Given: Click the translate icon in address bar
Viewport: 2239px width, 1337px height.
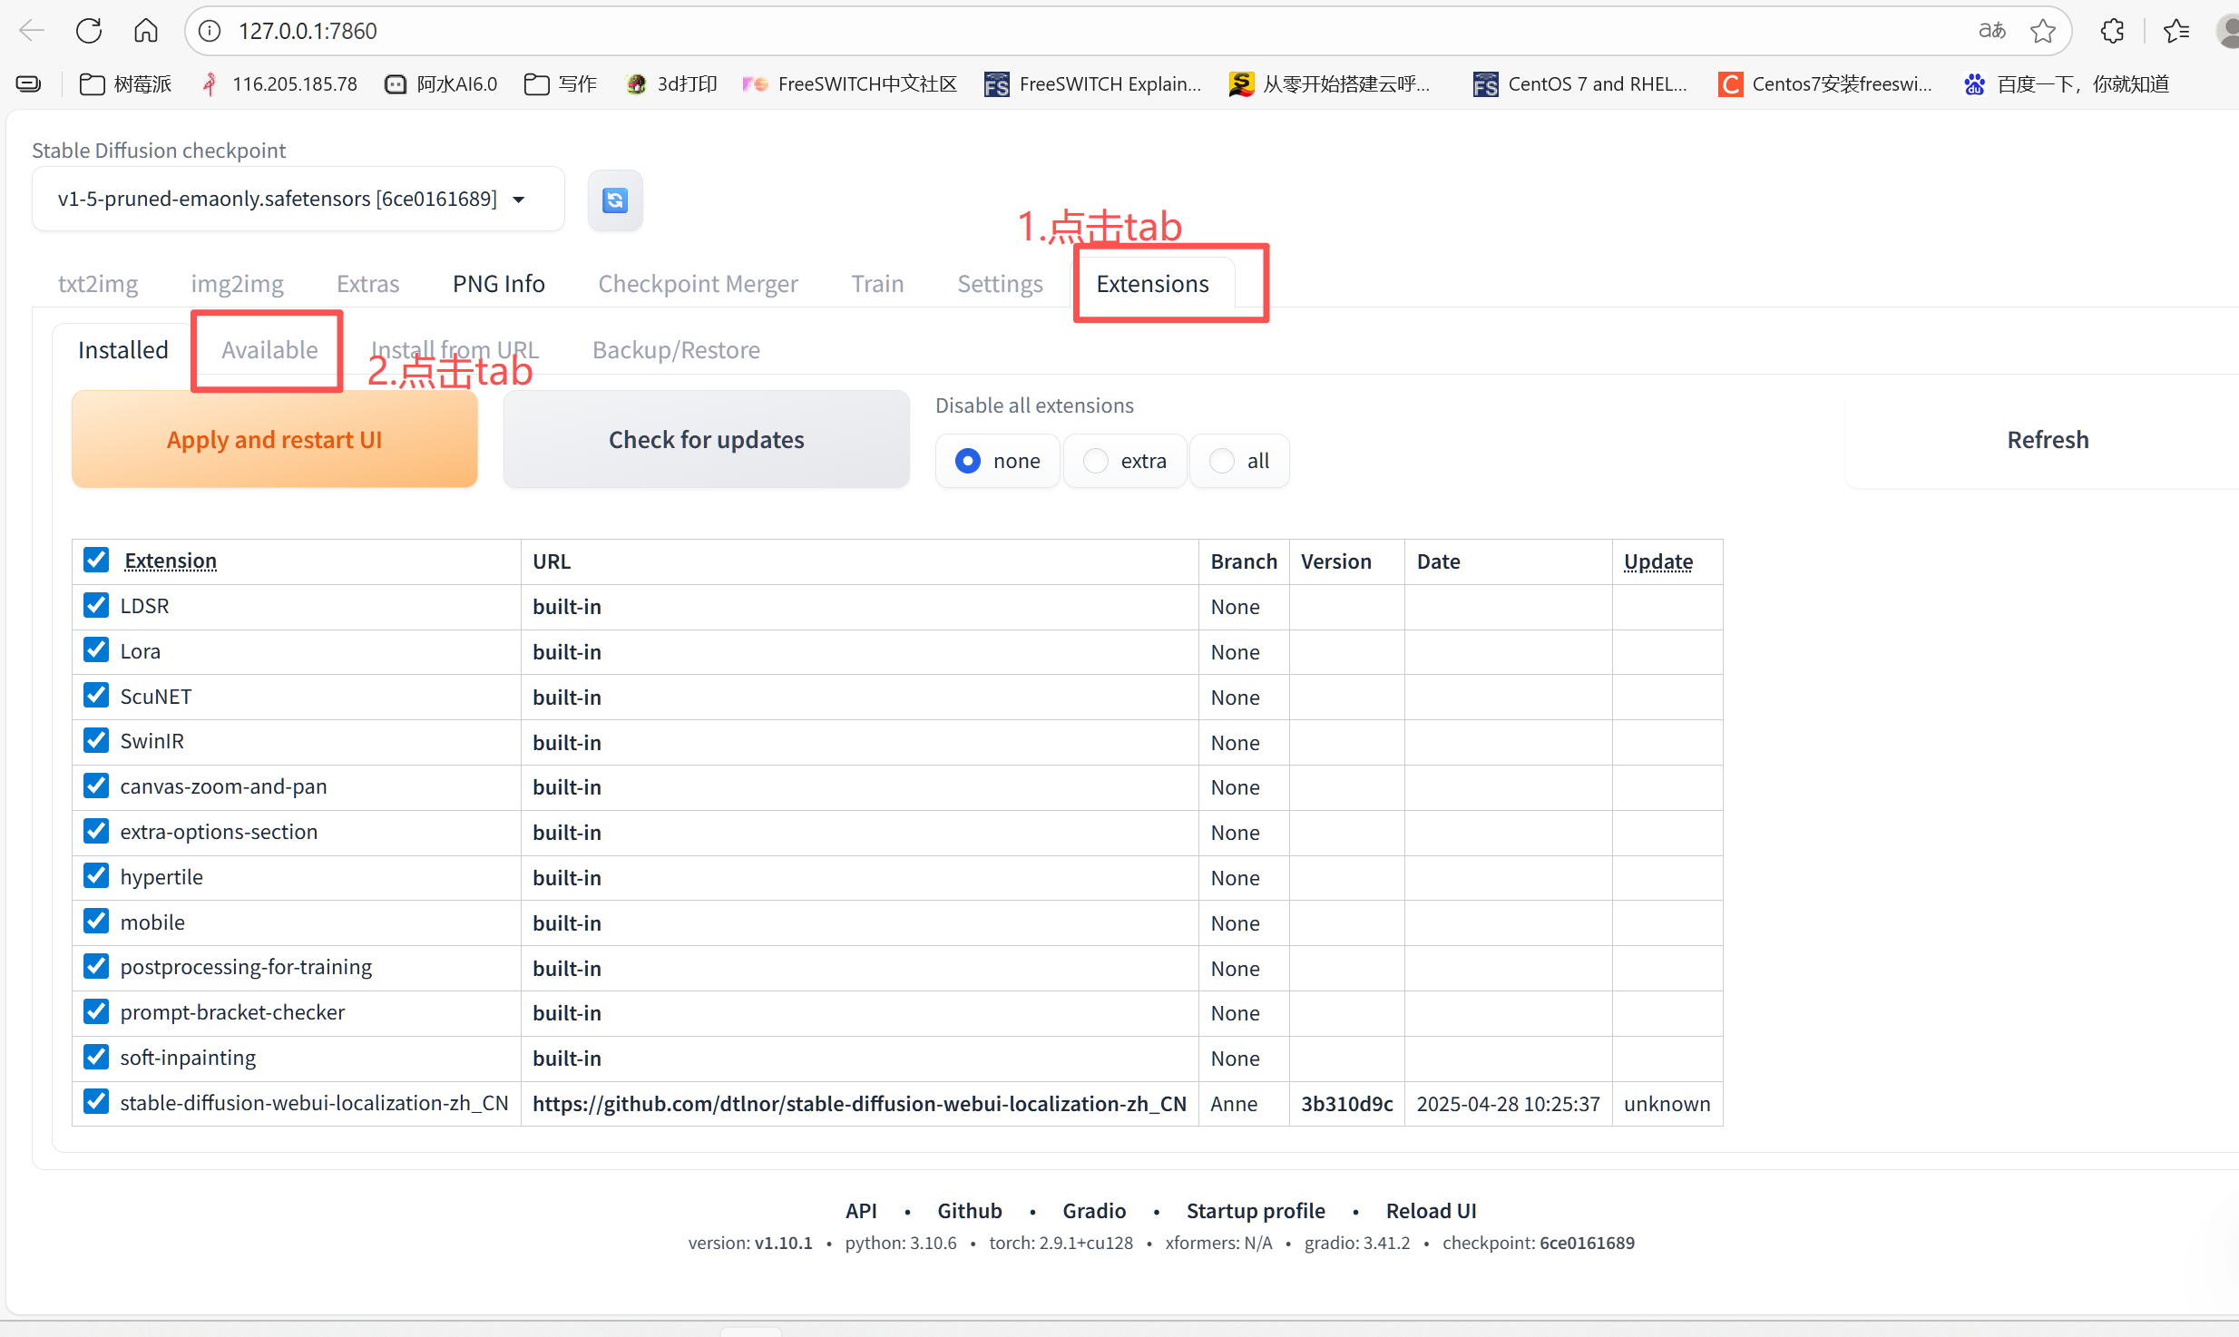Looking at the screenshot, I should pos(1991,31).
